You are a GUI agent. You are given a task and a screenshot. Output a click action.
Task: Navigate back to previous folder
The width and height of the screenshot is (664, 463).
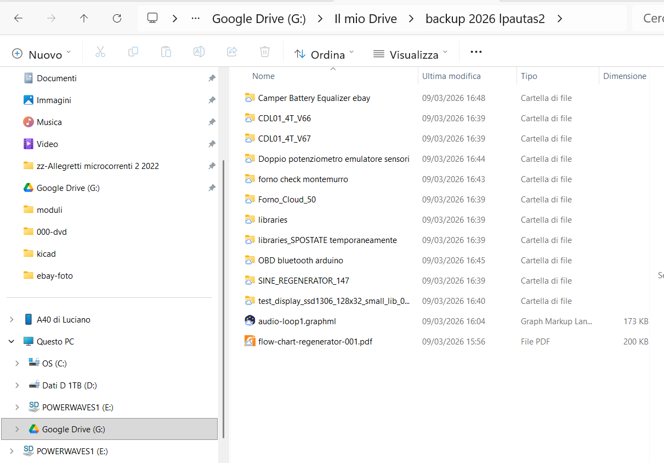click(18, 19)
